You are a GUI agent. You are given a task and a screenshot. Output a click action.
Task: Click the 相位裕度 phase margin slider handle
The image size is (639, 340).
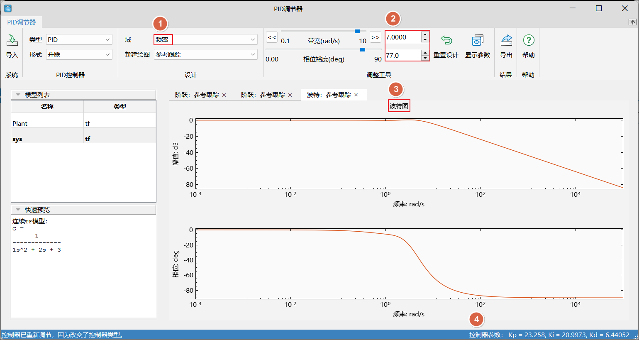363,49
